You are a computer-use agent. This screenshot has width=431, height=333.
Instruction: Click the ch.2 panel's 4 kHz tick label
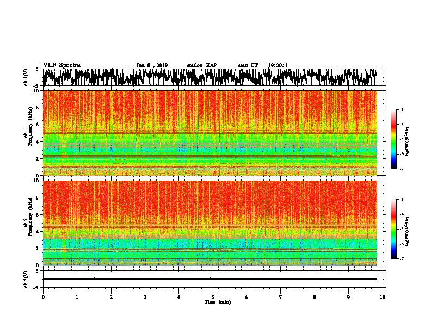click(38, 232)
